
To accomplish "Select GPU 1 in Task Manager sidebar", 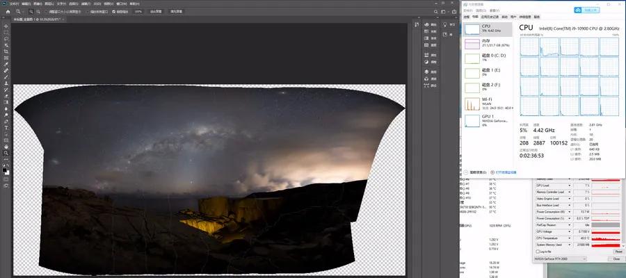I will pyautogui.click(x=487, y=120).
